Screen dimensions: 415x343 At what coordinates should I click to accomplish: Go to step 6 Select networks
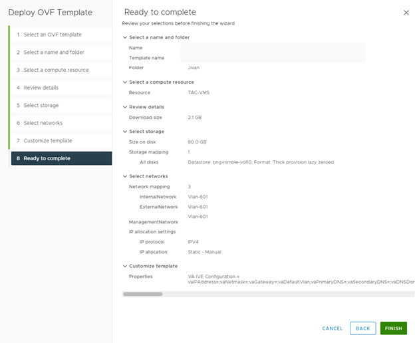point(61,123)
